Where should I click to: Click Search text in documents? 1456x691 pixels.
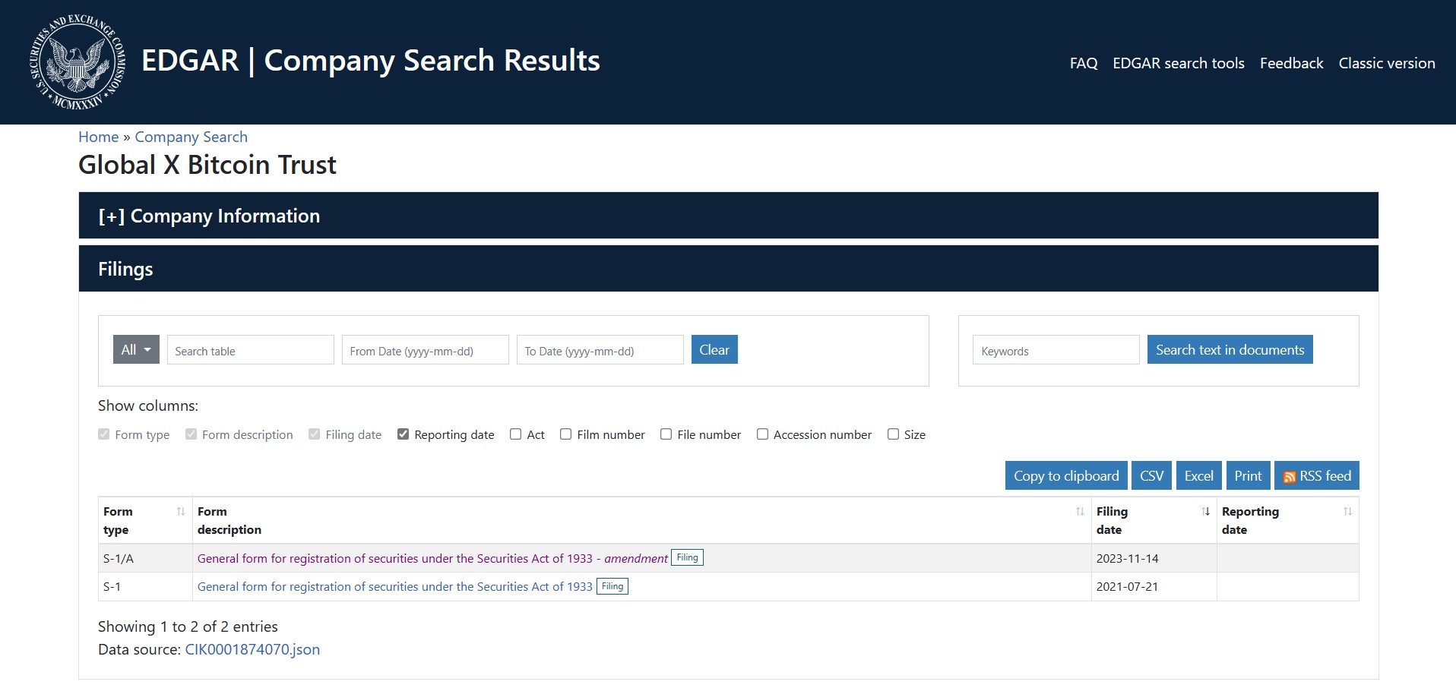1230,349
